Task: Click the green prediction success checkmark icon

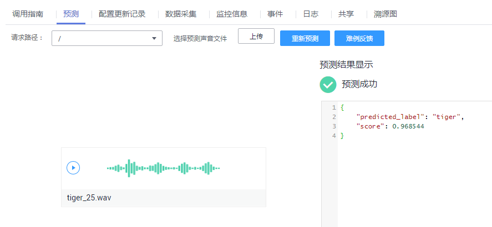Action: tap(328, 85)
